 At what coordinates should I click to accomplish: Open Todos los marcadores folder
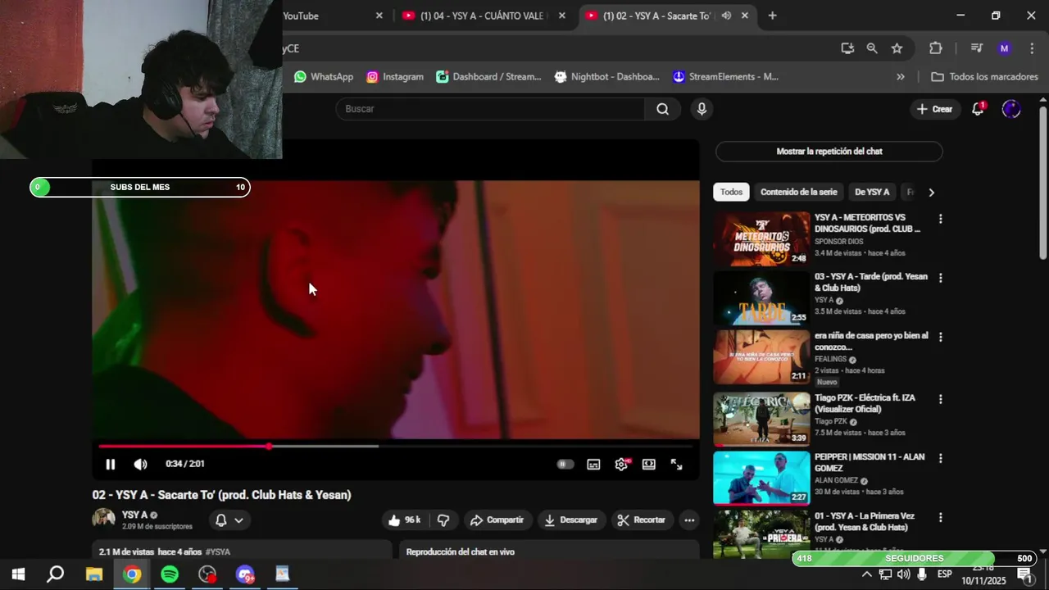985,76
